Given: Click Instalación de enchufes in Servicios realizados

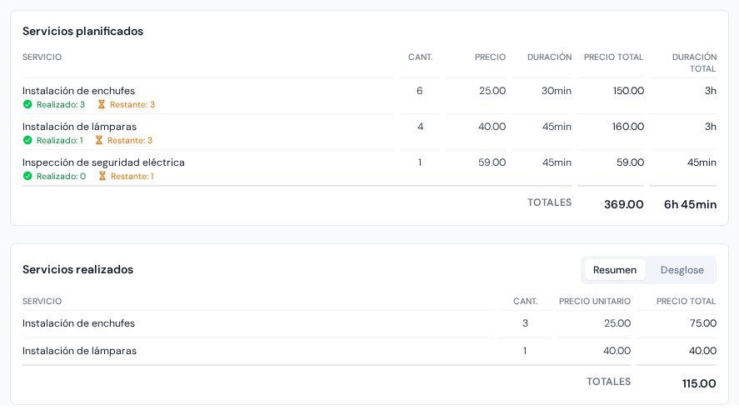Looking at the screenshot, I should [x=78, y=323].
